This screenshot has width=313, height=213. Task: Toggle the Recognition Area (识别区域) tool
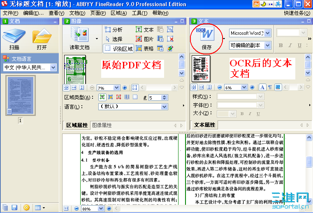coord(118,48)
